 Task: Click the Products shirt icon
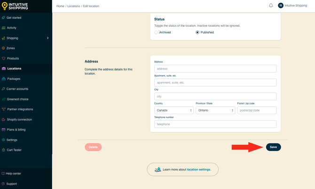(x=4, y=58)
